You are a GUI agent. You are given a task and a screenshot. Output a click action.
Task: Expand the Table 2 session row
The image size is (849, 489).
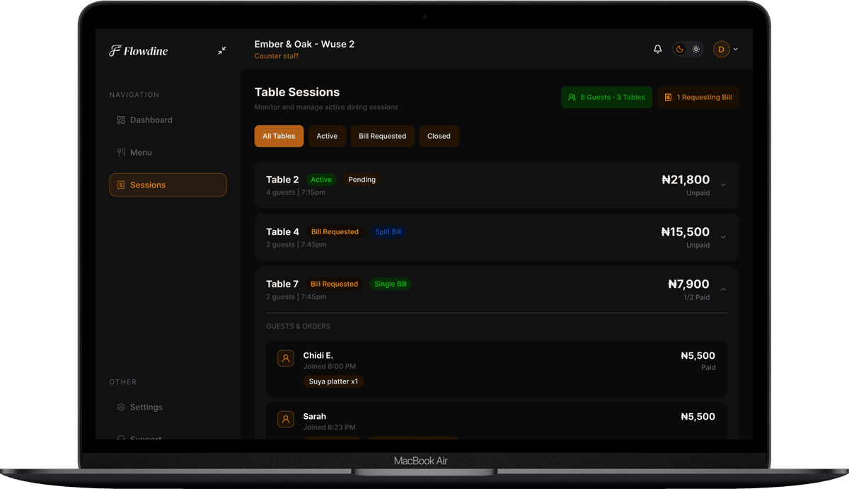tap(723, 185)
